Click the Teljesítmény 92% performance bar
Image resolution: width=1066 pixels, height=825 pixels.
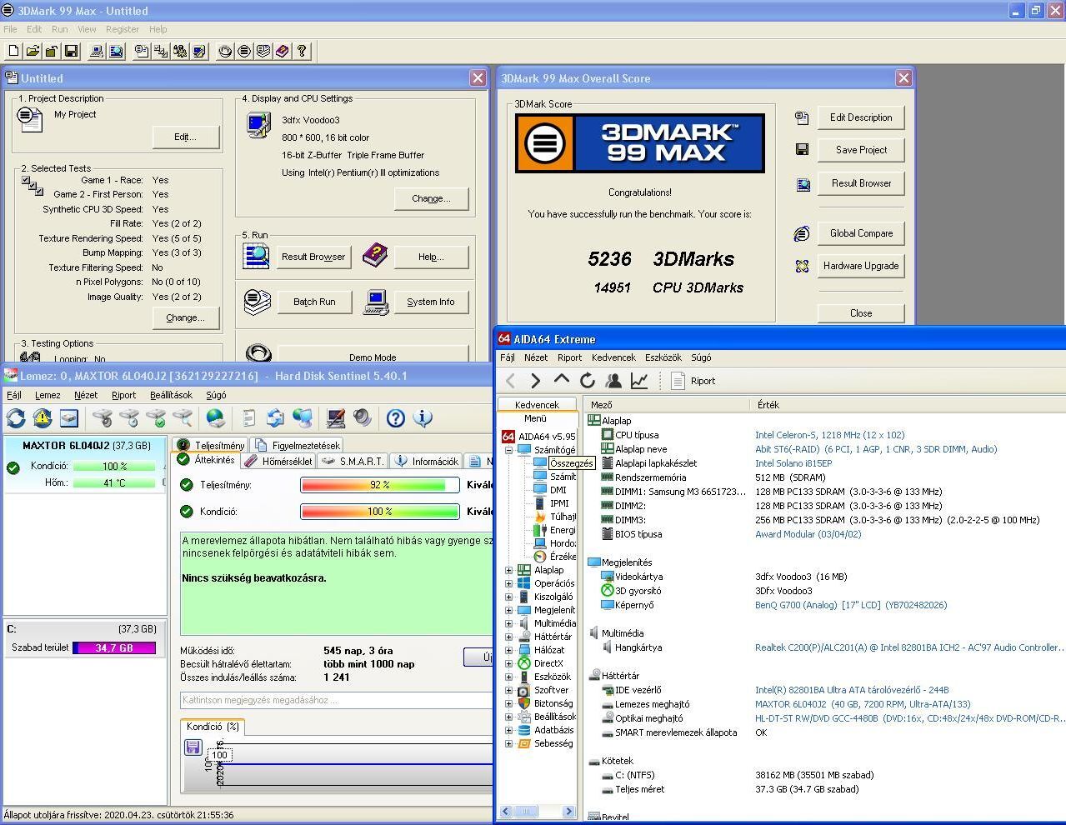tap(380, 485)
